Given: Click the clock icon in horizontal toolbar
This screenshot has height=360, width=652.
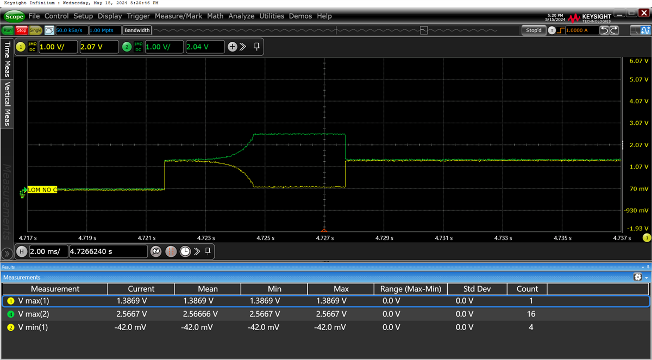Looking at the screenshot, I should (185, 251).
